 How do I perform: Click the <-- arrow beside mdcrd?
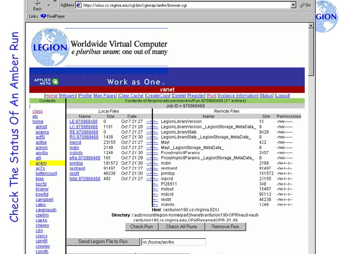[155, 194]
